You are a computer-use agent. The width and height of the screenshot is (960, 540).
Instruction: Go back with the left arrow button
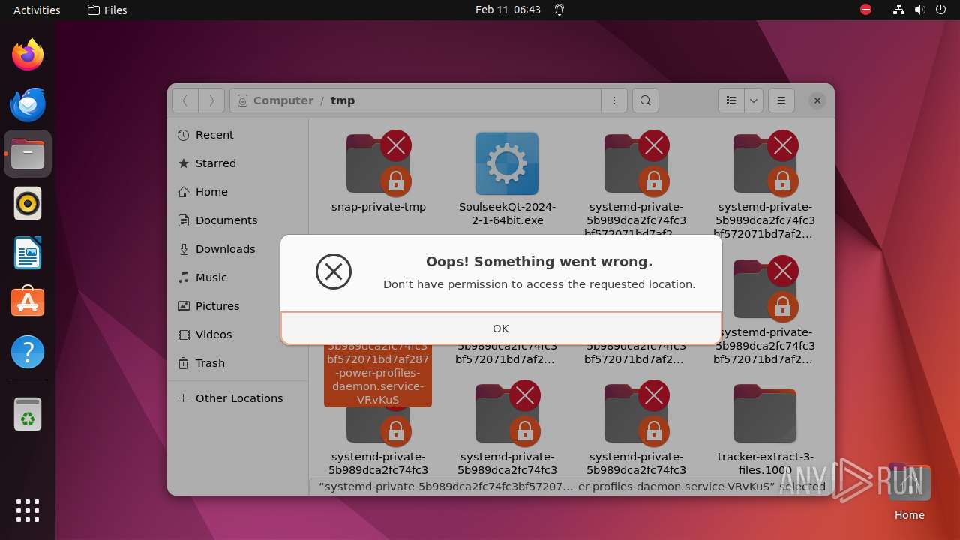click(x=185, y=100)
